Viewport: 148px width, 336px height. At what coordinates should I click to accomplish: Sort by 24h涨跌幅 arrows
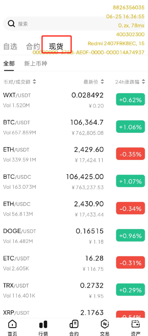143,82
